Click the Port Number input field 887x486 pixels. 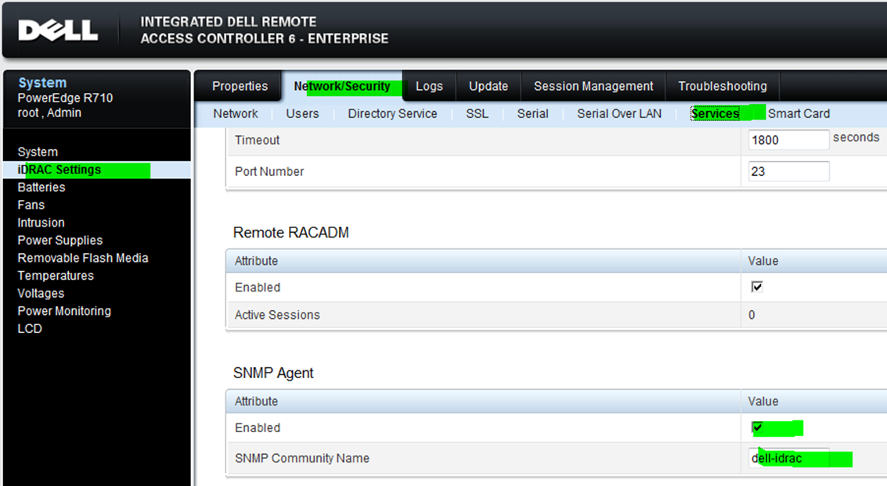788,171
